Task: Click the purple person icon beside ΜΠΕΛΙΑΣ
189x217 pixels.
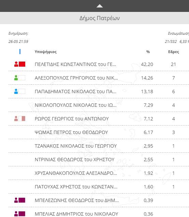Action: point(16,214)
